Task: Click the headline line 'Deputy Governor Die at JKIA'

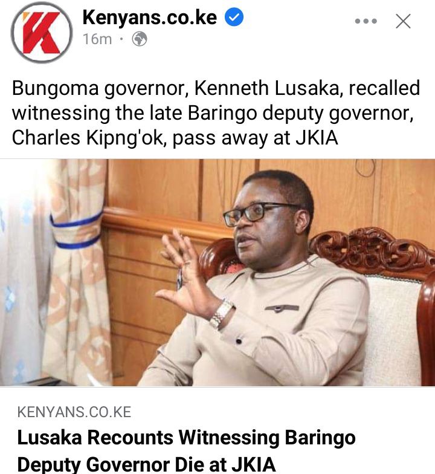Action: click(146, 464)
